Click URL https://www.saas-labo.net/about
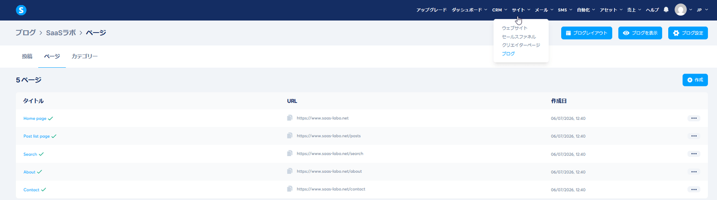 click(x=329, y=171)
